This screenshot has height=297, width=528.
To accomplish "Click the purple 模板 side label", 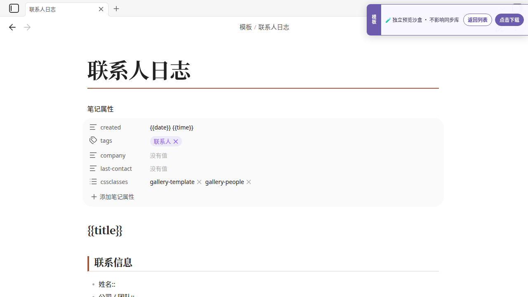I will (374, 19).
